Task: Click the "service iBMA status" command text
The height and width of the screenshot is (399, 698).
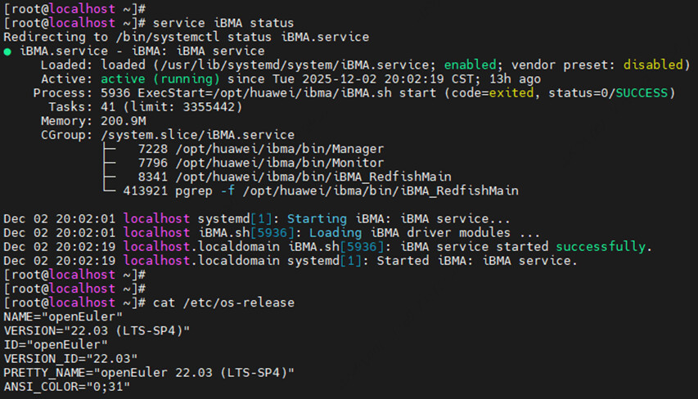Action: point(224,23)
